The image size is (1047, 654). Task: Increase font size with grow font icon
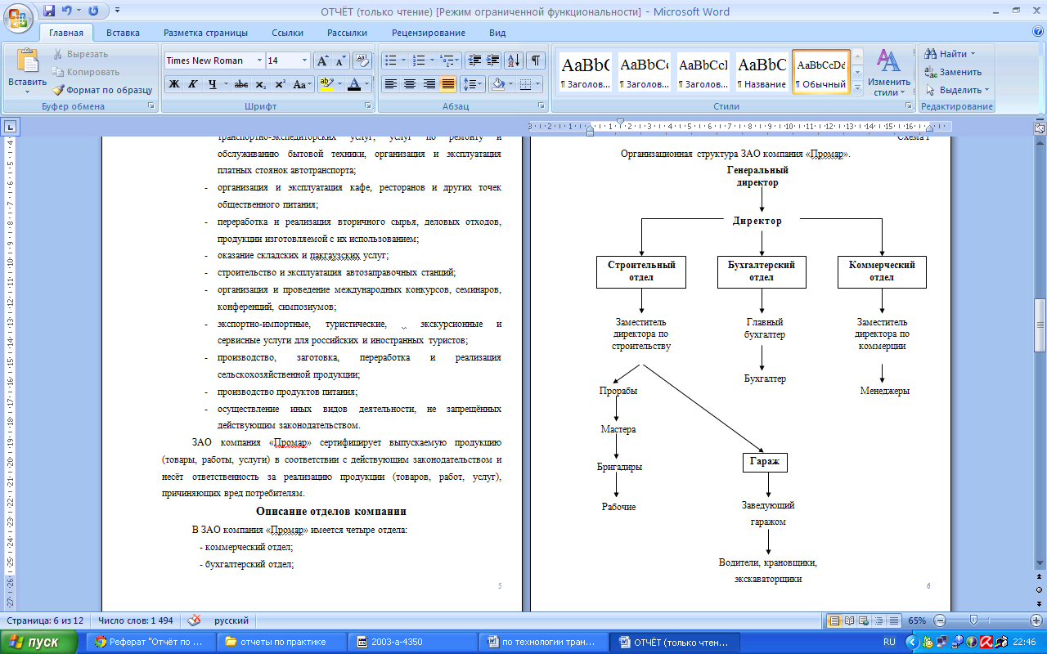322,60
